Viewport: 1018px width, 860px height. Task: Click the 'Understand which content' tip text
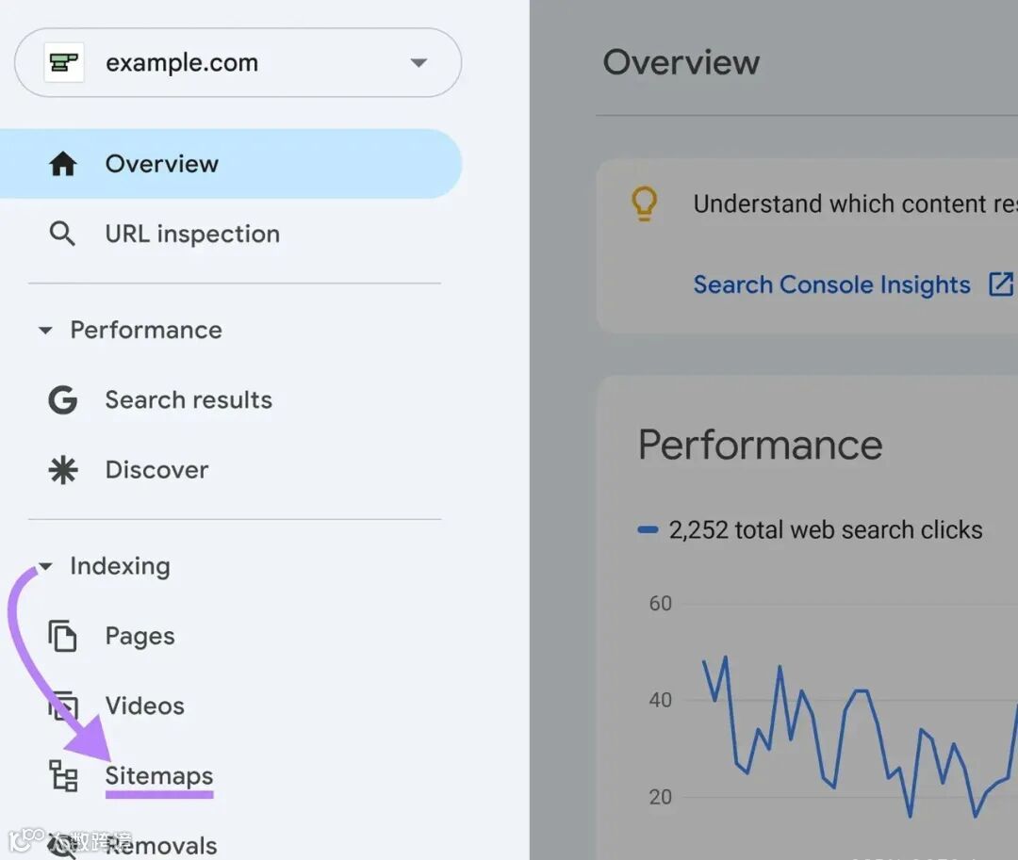[x=855, y=203]
